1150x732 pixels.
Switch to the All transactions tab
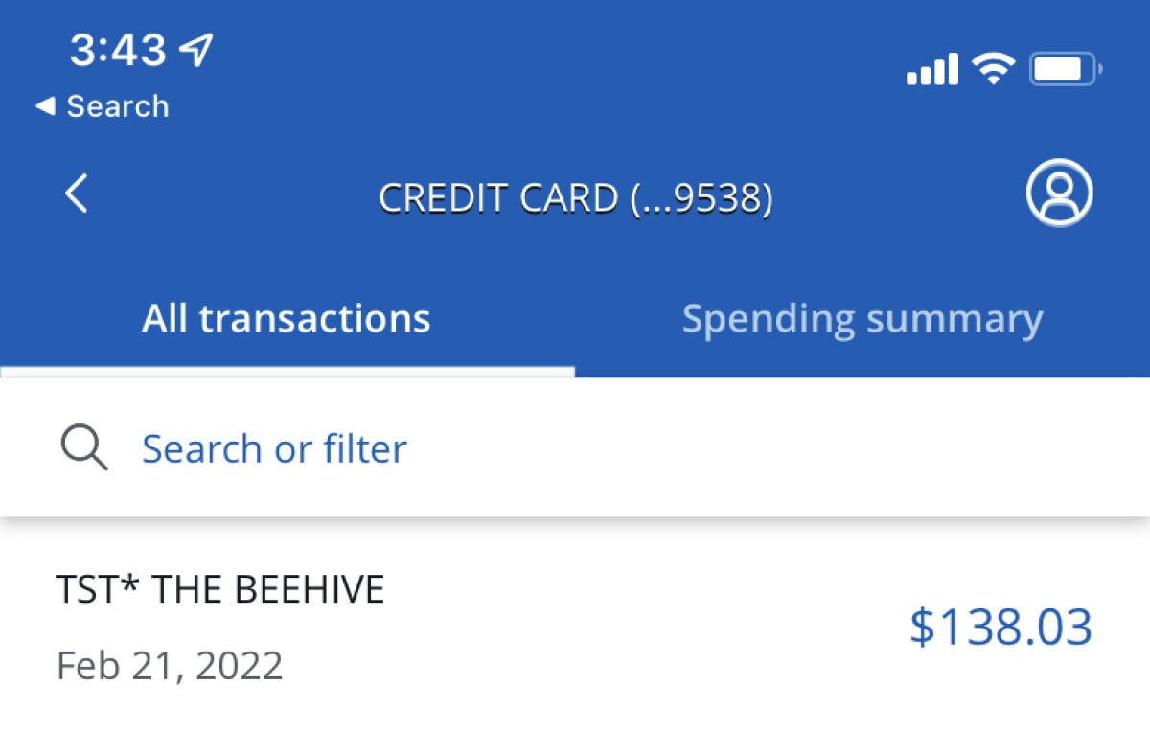287,319
